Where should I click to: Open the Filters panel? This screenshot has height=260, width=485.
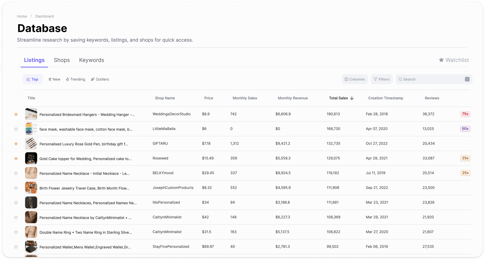tap(382, 79)
